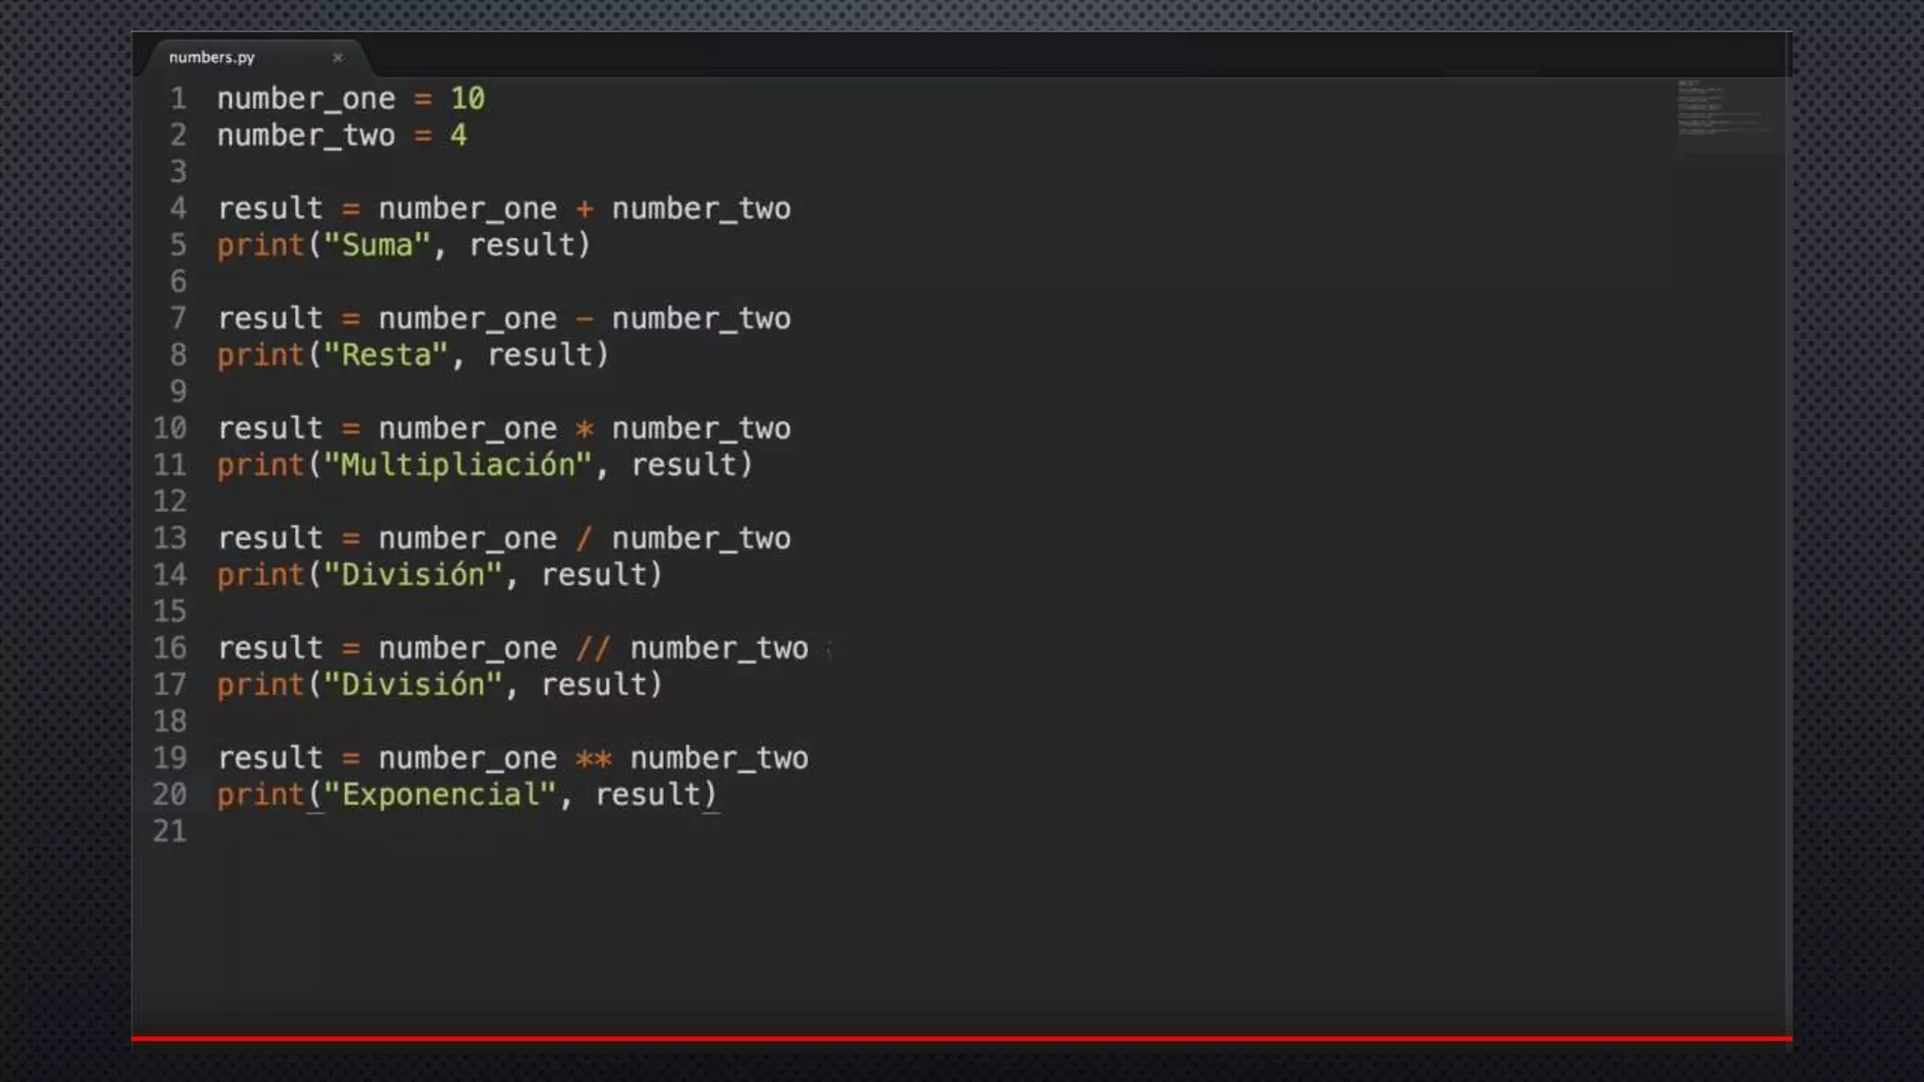Click the double-asterisk operator on line 19
Screen dimensions: 1924x1082
pos(593,758)
